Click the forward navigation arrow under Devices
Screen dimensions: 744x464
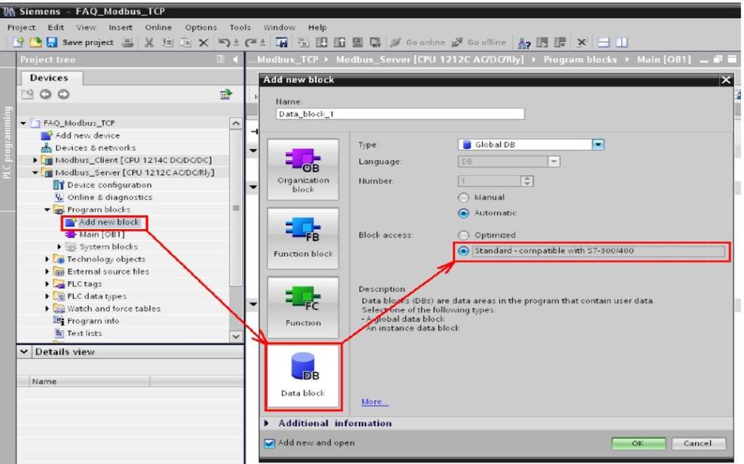point(63,94)
